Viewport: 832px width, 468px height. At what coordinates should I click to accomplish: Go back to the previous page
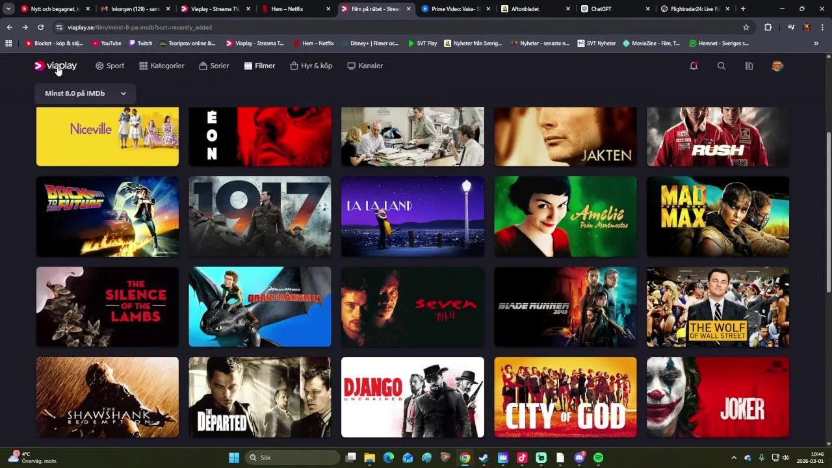click(9, 27)
